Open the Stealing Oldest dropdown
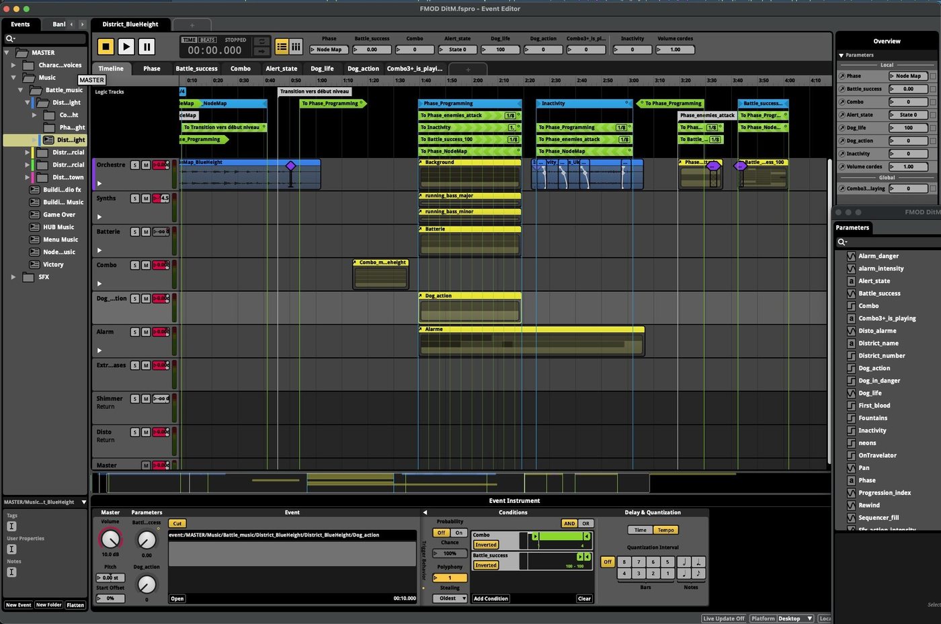 (x=450, y=598)
